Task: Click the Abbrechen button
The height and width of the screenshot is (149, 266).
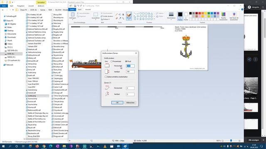Action: pos(130,103)
